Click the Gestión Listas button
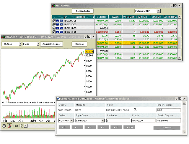 83,11
